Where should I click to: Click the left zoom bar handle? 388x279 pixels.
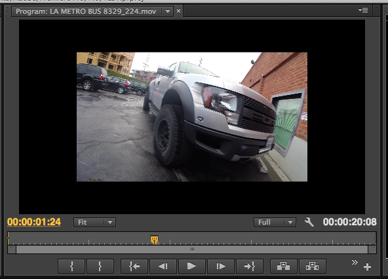pyautogui.click(x=11, y=250)
